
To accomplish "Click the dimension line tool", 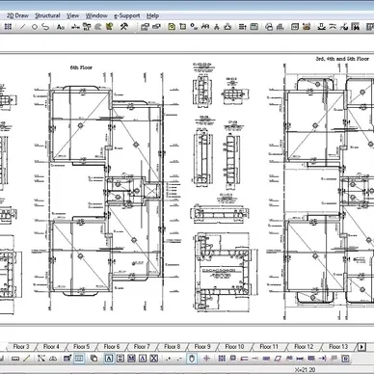I will coord(75,27).
